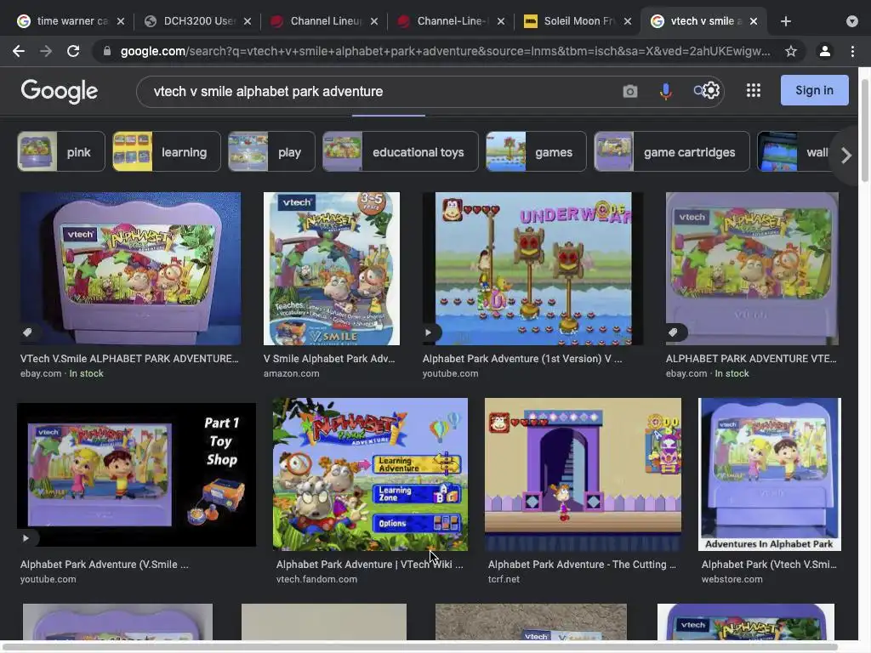Click play icon on Underwear gameplay thumbnail
This screenshot has width=871, height=653.
click(429, 332)
